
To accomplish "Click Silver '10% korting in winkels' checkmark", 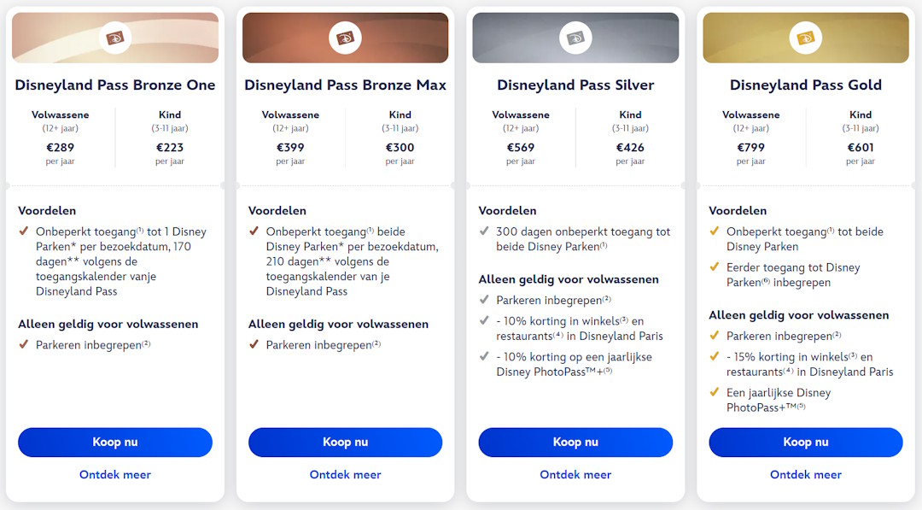I will click(x=484, y=321).
